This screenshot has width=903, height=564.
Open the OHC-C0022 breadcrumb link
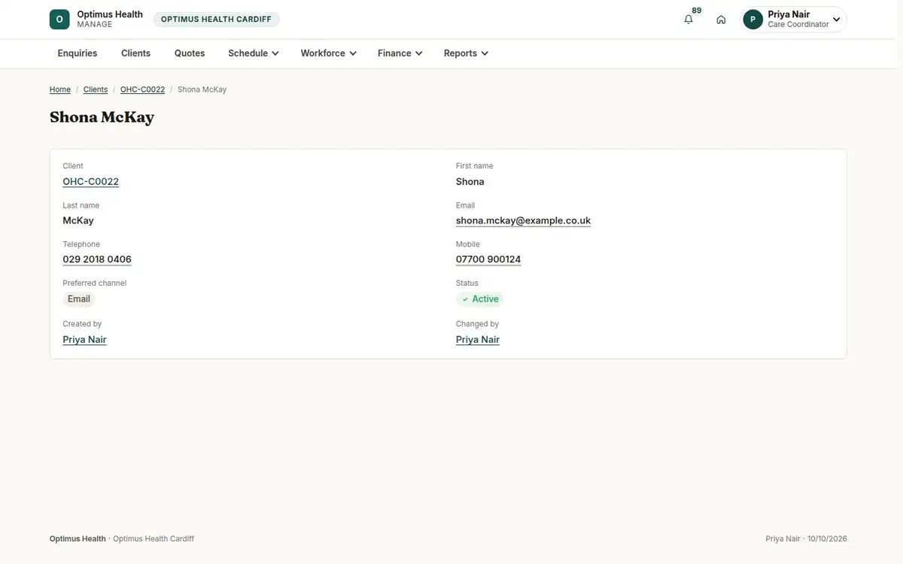point(142,89)
